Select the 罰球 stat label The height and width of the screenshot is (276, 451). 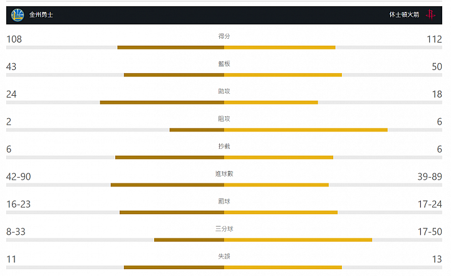[x=224, y=202]
